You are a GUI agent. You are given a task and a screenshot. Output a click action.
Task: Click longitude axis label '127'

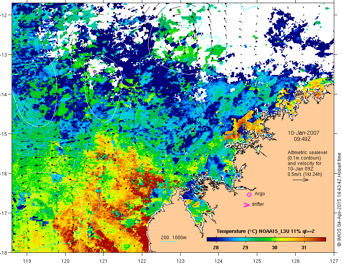(334, 261)
